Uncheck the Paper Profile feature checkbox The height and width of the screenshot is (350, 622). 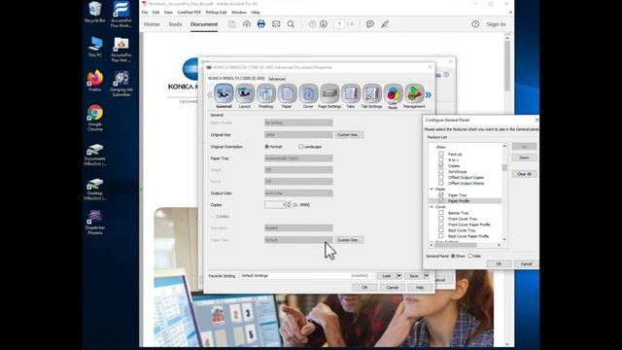coord(441,201)
